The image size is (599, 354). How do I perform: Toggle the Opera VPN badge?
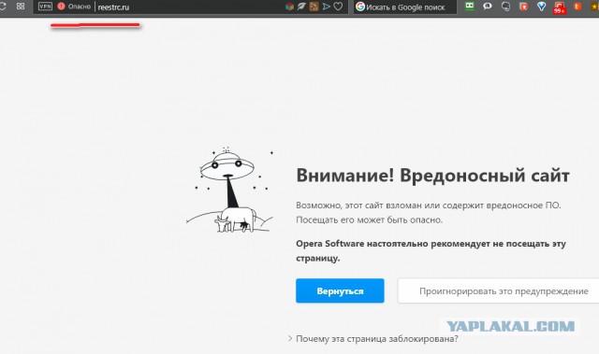(45, 7)
